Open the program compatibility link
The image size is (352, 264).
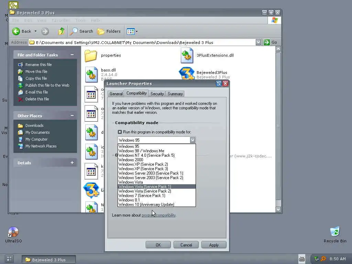158,215
